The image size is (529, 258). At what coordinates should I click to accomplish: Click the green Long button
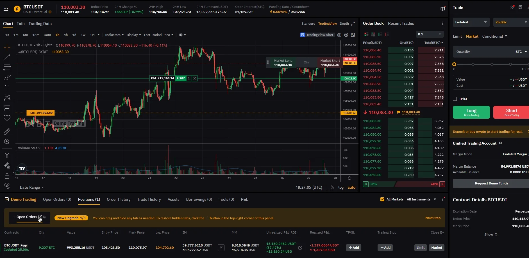[471, 112]
